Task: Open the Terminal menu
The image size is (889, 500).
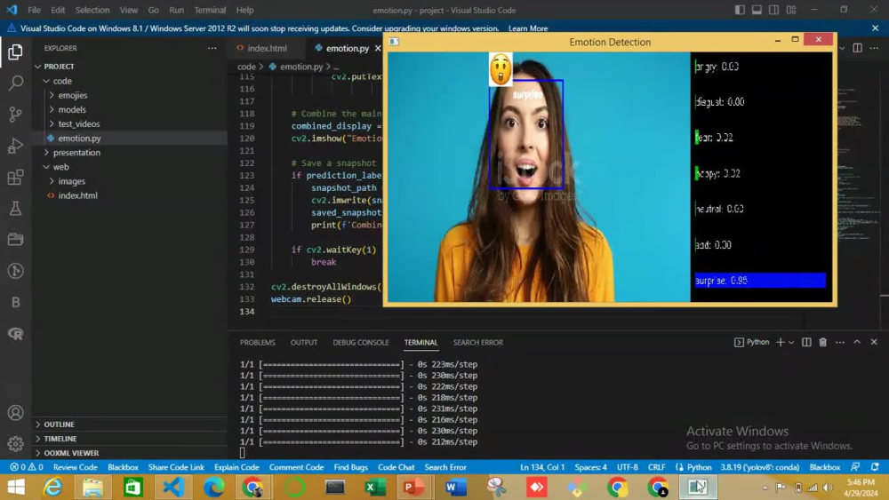Action: pos(210,10)
